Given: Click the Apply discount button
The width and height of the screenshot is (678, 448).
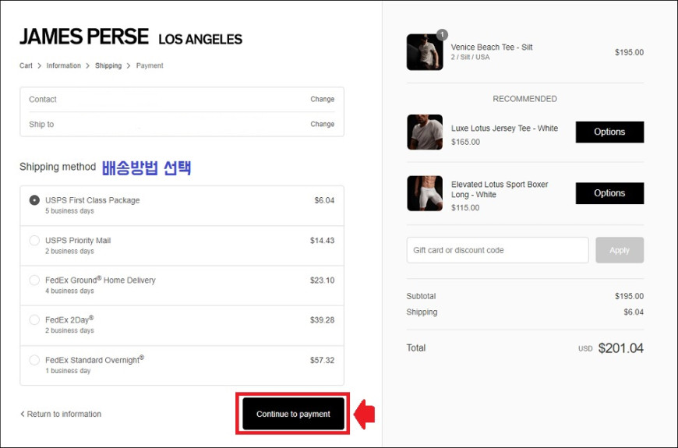Looking at the screenshot, I should [620, 250].
